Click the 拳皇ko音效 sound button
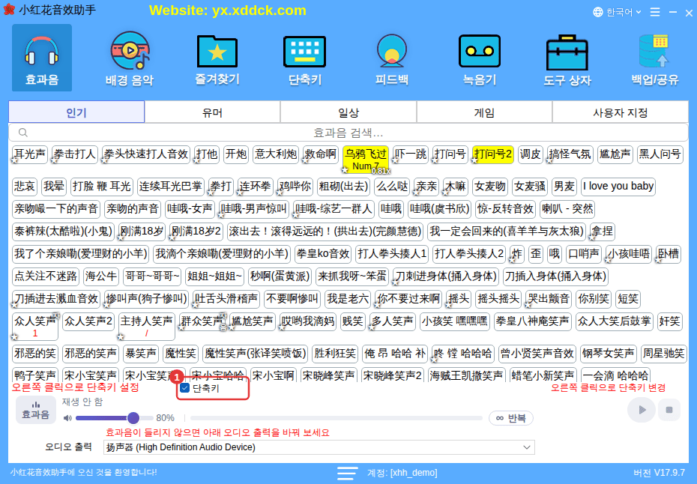 tap(323, 254)
